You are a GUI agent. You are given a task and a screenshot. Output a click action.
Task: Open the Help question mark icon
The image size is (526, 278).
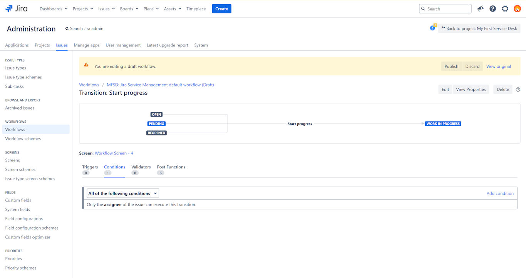click(492, 9)
